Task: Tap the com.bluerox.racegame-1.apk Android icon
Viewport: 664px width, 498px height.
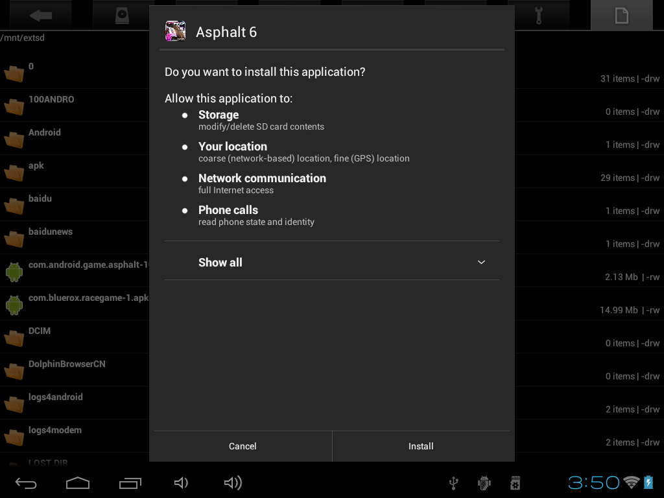Action: 14,305
